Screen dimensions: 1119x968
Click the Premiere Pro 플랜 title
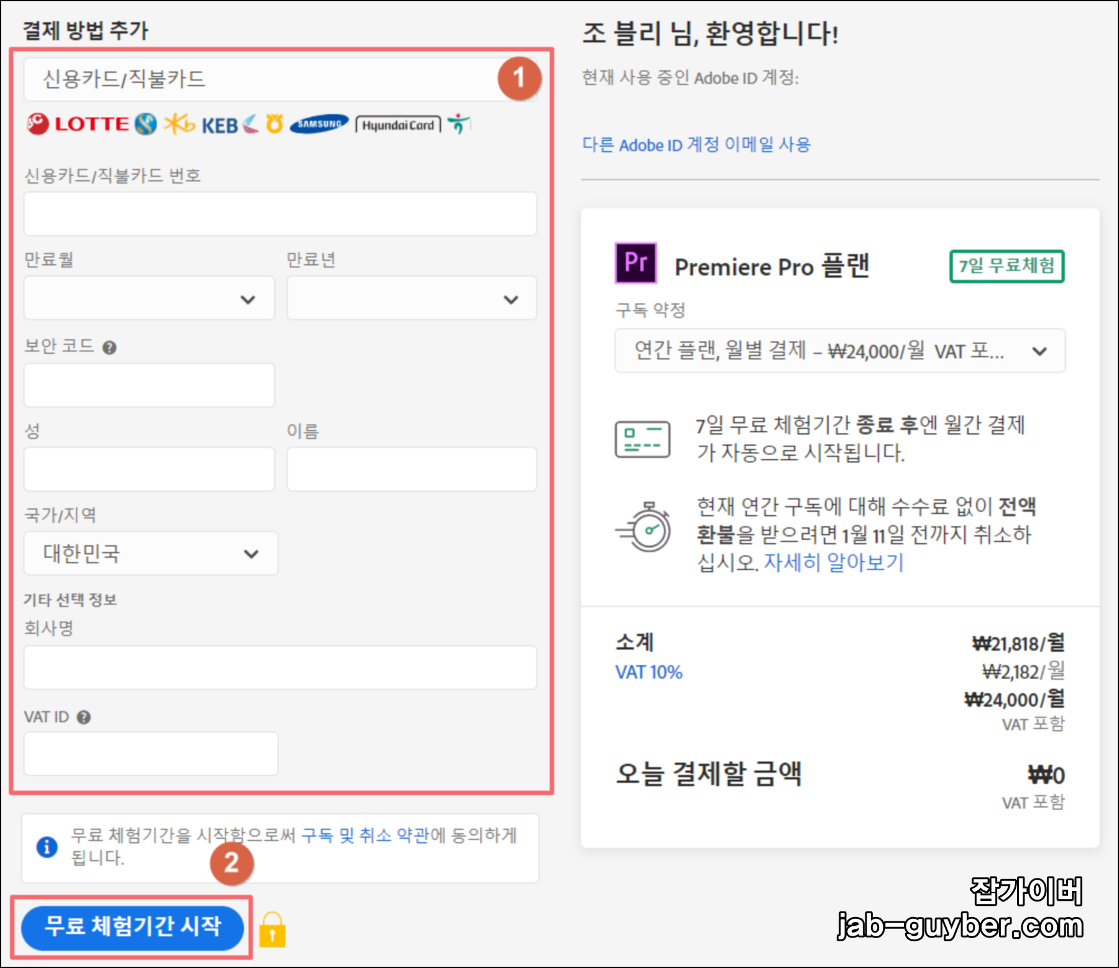pyautogui.click(x=772, y=267)
